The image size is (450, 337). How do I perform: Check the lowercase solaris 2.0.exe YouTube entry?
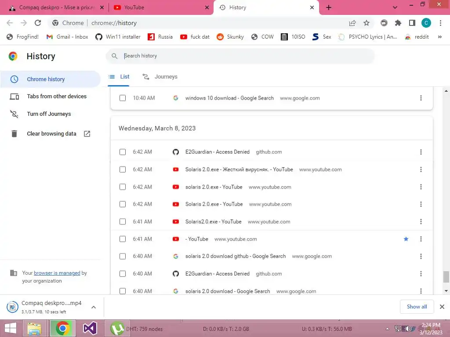coord(123,187)
